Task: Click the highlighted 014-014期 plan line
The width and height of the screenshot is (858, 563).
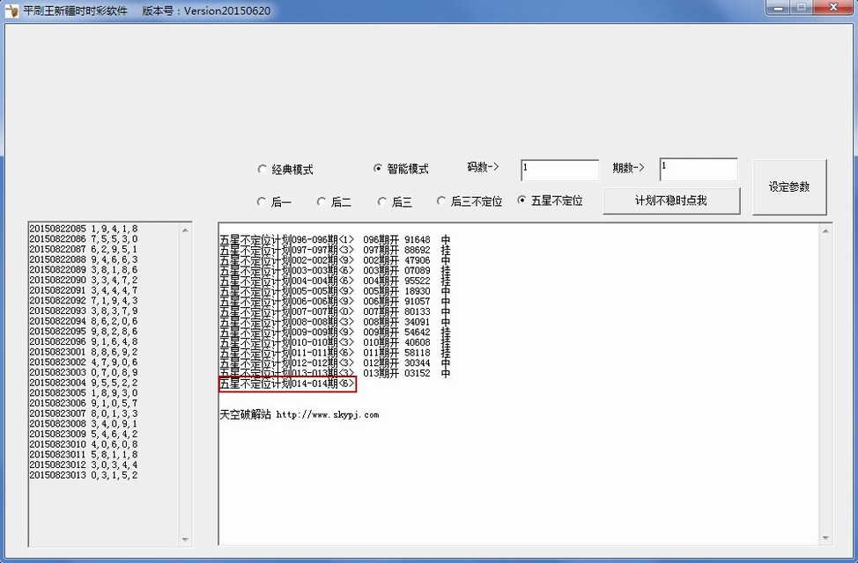Action: click(x=287, y=384)
